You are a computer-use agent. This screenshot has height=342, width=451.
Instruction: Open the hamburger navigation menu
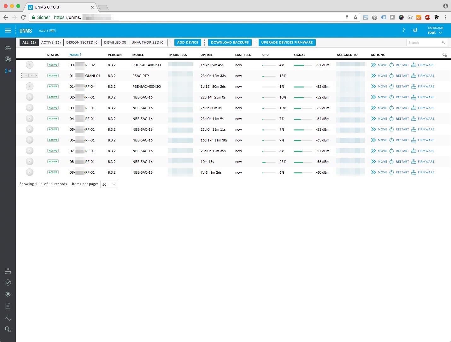(x=8, y=31)
